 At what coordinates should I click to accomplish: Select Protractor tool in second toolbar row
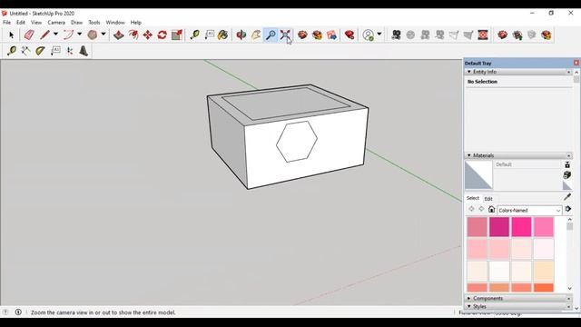coord(40,51)
